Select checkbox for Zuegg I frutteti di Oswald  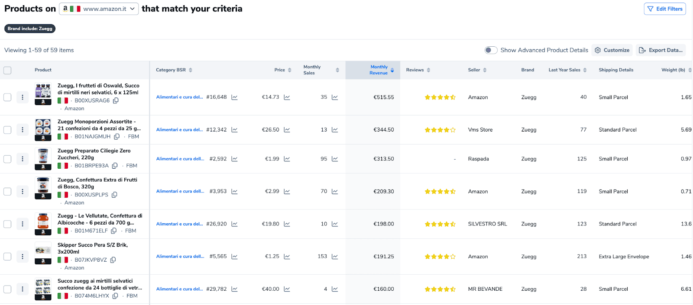(x=7, y=97)
